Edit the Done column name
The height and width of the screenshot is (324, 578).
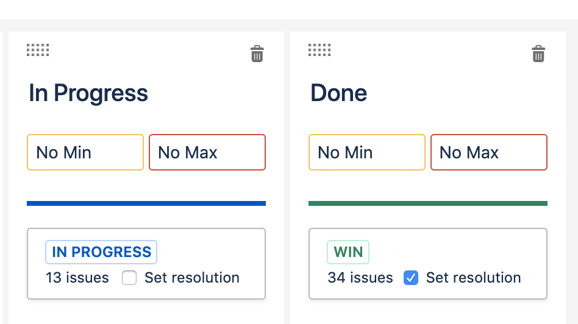(339, 93)
